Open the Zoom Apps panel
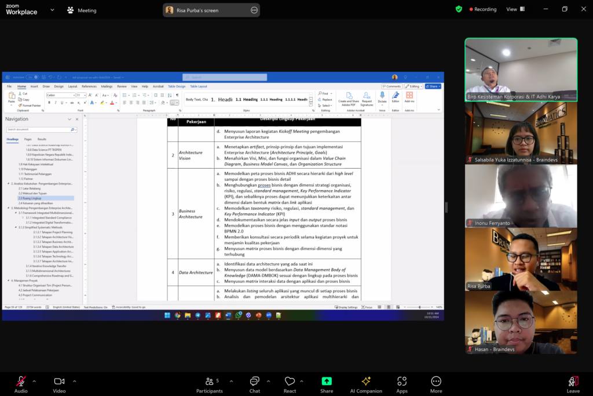 [x=402, y=383]
